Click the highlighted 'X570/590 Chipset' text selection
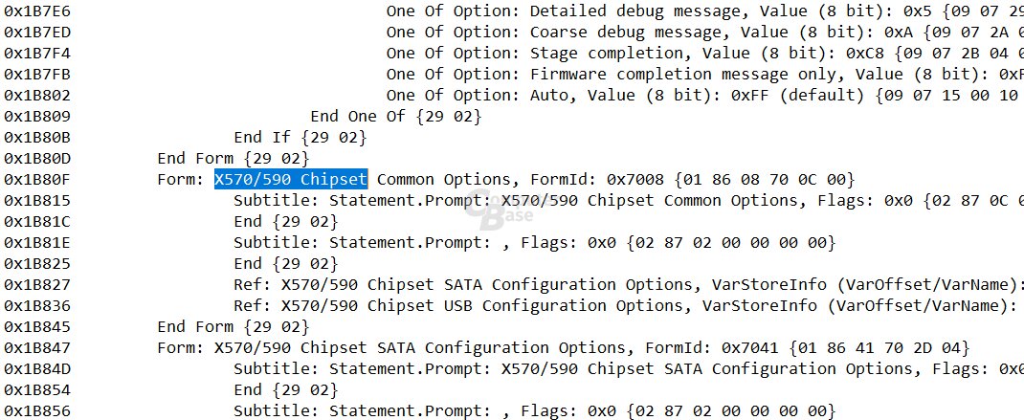This screenshot has height=420, width=1024. pyautogui.click(x=291, y=179)
